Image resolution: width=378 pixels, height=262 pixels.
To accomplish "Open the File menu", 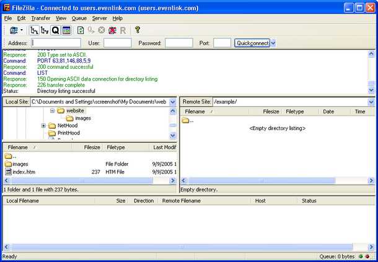I will point(8,19).
